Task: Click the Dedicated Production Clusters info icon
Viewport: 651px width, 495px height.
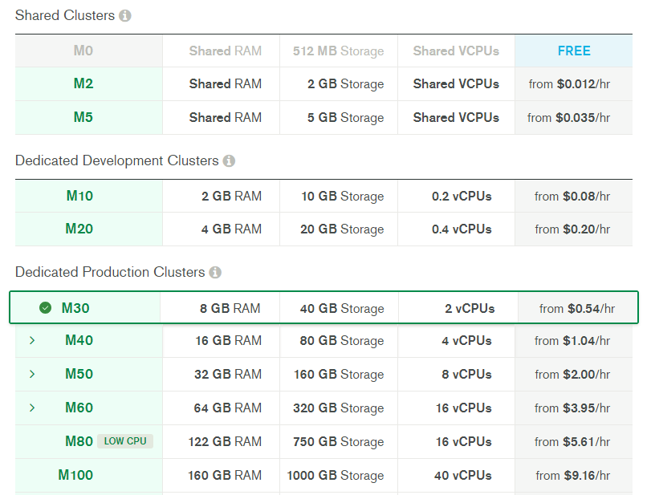Action: (215, 273)
